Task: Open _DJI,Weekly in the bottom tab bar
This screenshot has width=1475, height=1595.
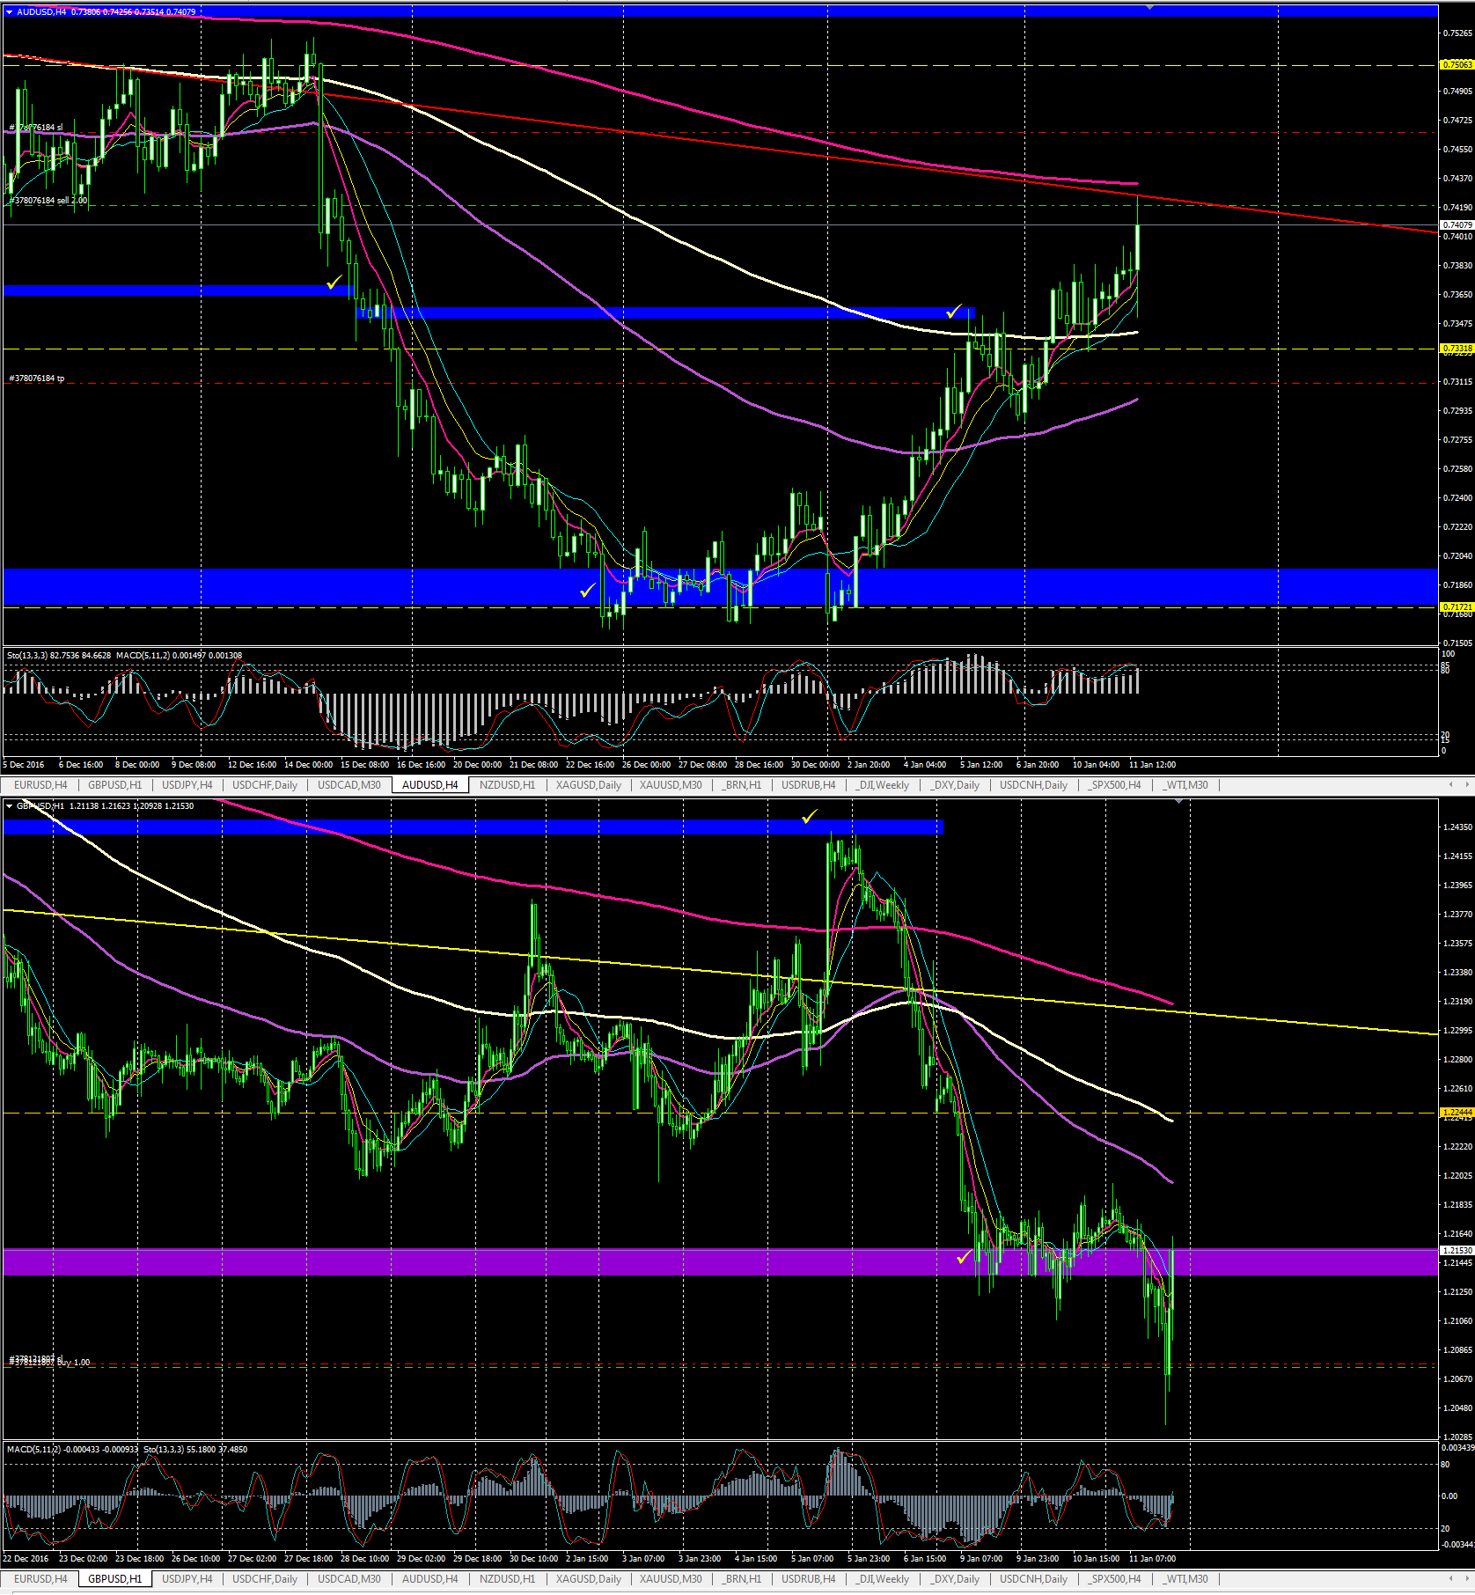Action: 883,1579
